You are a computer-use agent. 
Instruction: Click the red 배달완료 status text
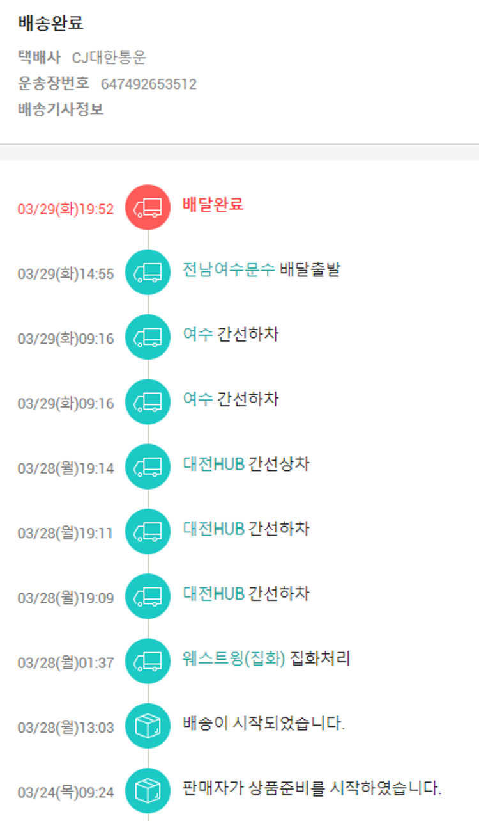tap(213, 205)
